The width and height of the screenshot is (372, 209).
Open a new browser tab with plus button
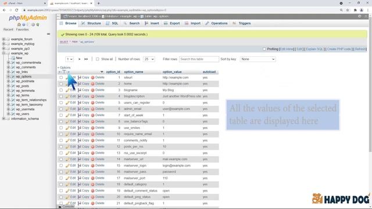tap(98, 3)
